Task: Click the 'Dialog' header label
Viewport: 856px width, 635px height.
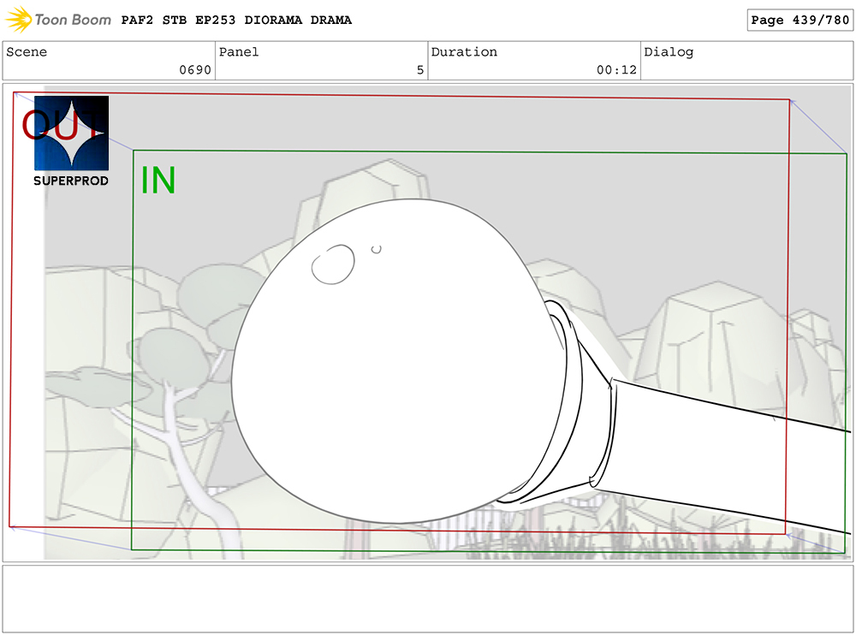Action: pyautogui.click(x=669, y=52)
